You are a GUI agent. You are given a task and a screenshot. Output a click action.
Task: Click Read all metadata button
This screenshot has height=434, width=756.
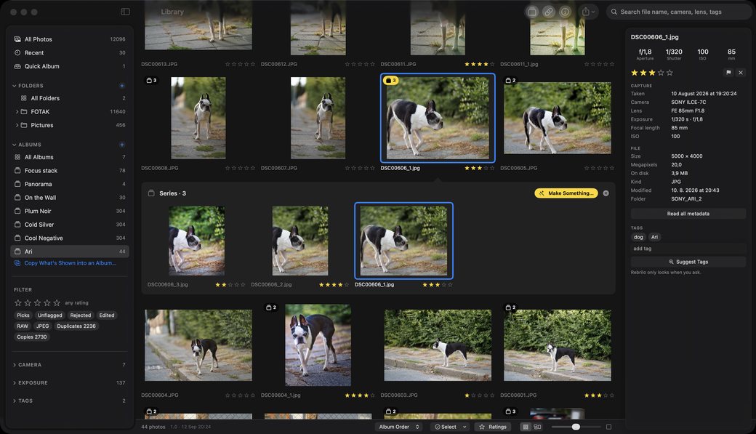(x=688, y=214)
